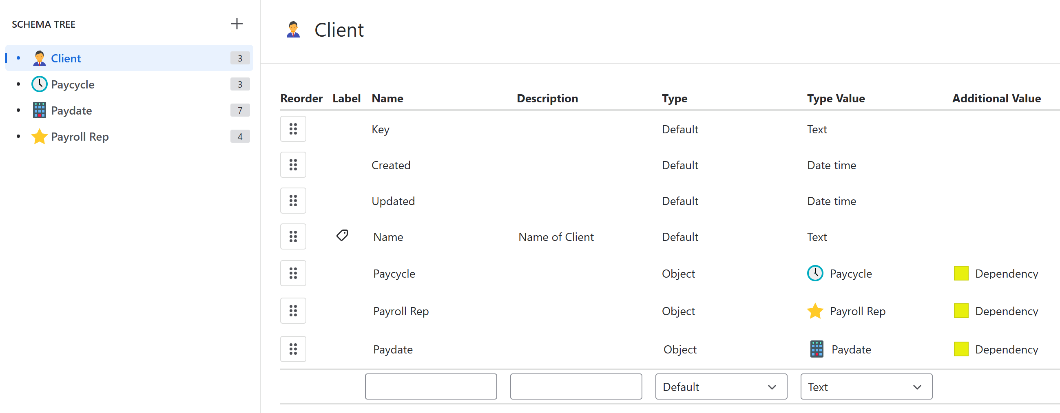Click 'Paycycle' in the Name column
1060x413 pixels.
pos(394,274)
